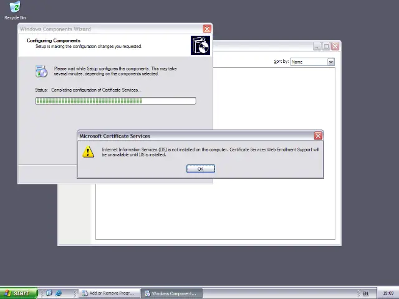
Task: Close the Add or Remove Programs window
Action: click(335, 47)
